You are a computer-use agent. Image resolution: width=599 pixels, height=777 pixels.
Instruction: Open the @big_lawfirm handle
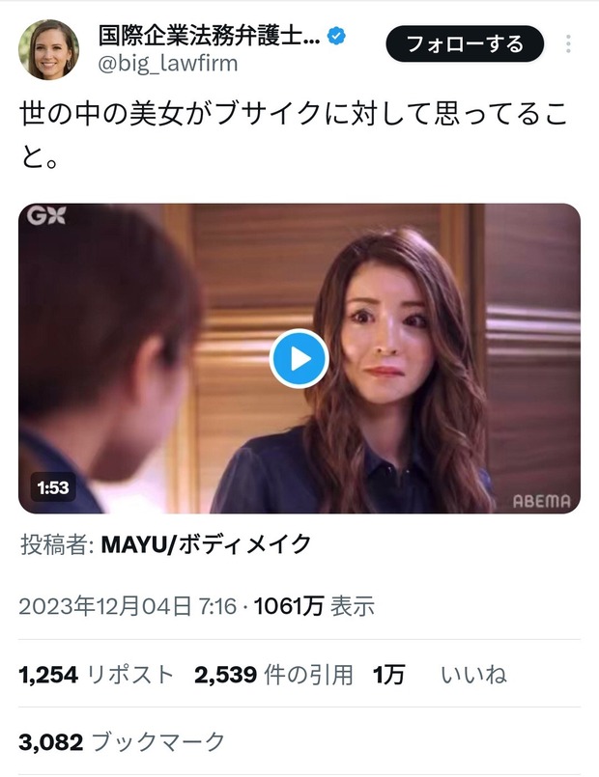pyautogui.click(x=167, y=64)
